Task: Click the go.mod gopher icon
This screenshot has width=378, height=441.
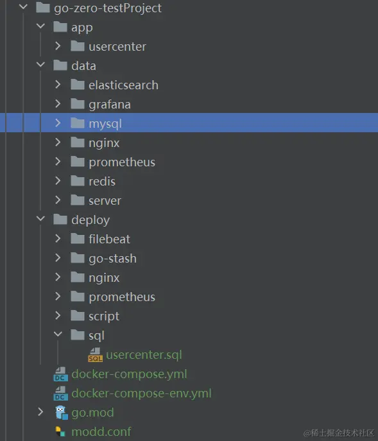Action: [x=61, y=413]
